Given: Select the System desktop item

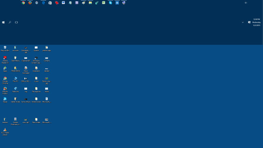Looking at the screenshot, I should (x=36, y=49).
